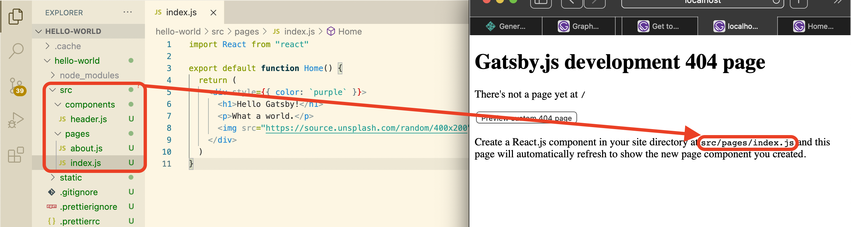Switch to the Get to... browser tab

coord(660,26)
